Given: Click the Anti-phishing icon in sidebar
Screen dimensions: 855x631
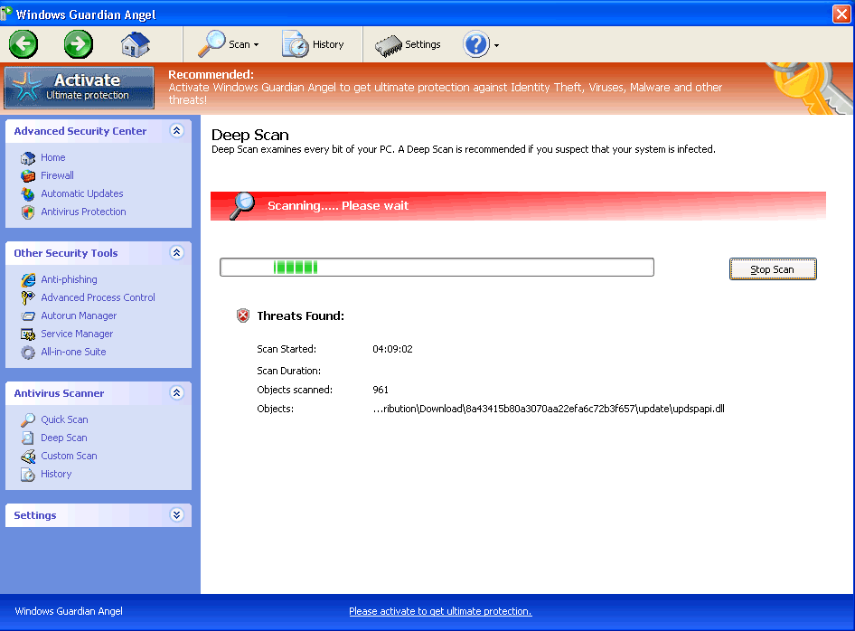Looking at the screenshot, I should (x=28, y=279).
